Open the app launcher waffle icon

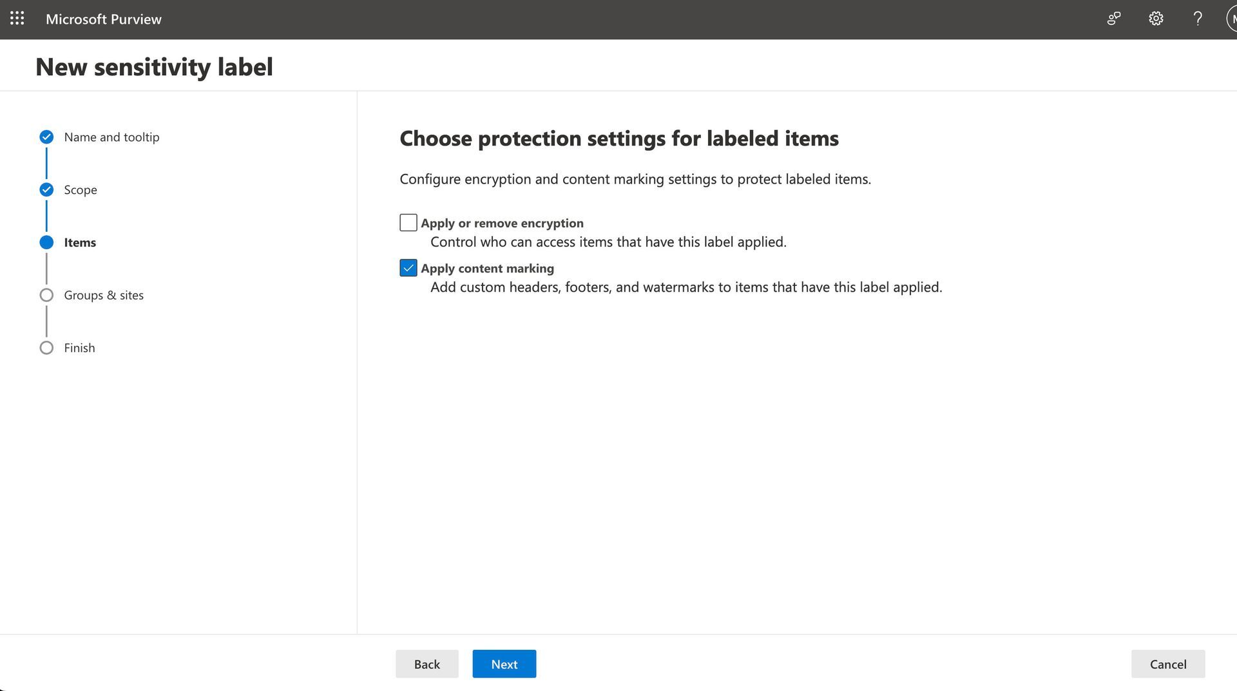coord(17,19)
